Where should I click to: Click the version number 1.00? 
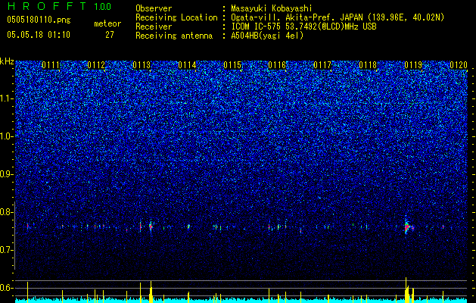tap(102, 6)
